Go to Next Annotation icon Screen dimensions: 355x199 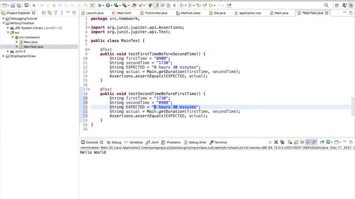pos(181,6)
